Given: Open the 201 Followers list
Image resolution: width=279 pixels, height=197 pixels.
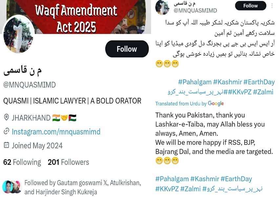Looking at the screenshot, I should pos(68,162).
